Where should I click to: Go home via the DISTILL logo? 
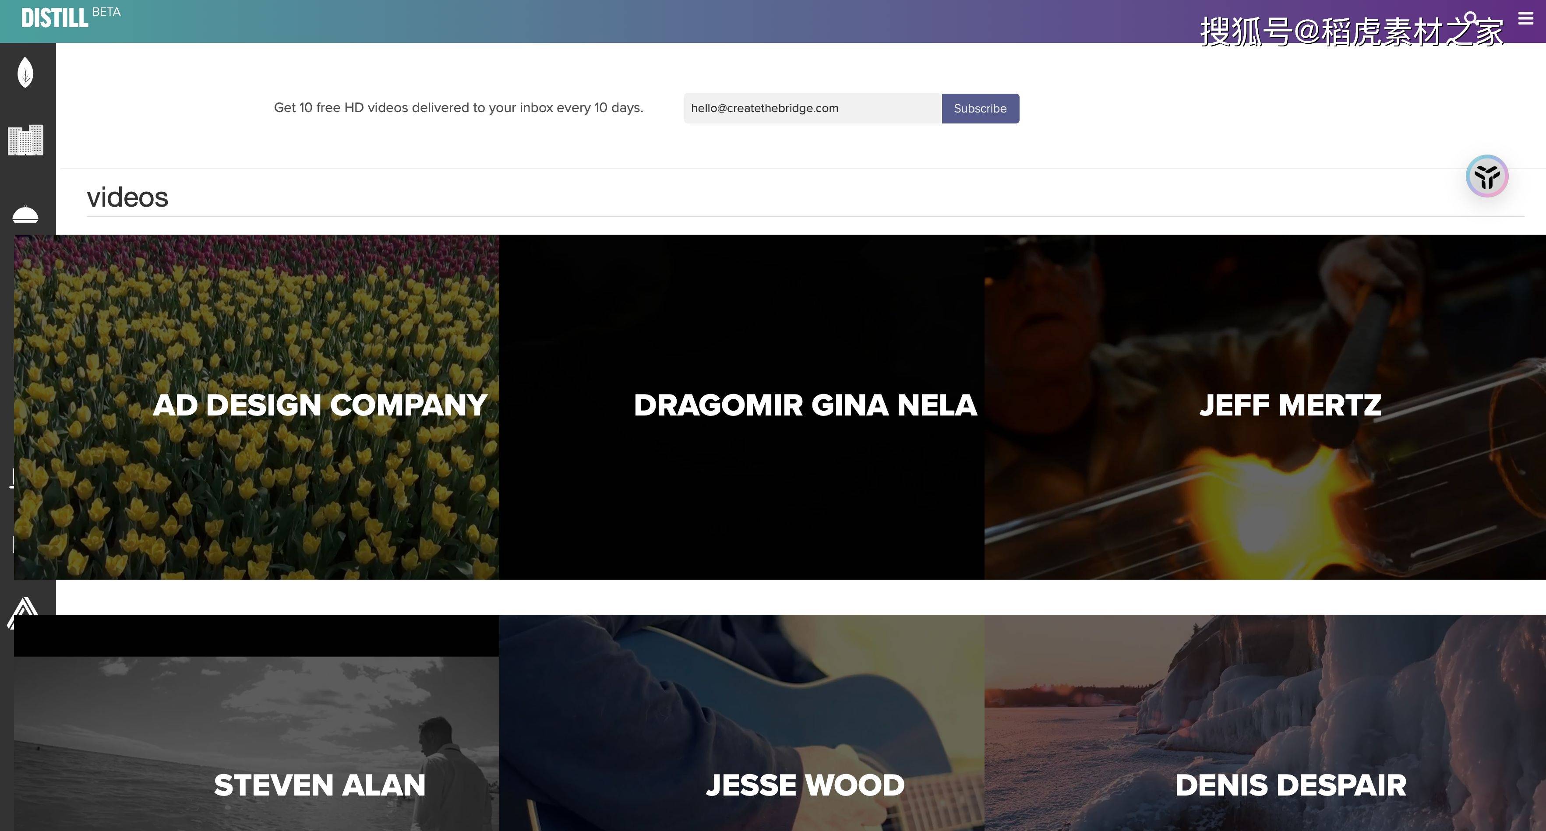55,18
